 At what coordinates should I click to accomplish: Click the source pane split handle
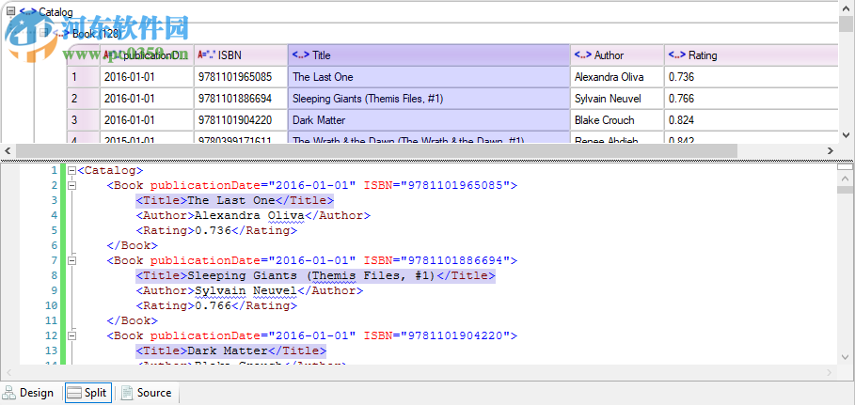(846, 167)
